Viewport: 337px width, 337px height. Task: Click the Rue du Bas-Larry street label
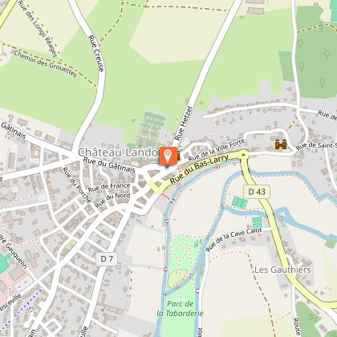pyautogui.click(x=199, y=168)
